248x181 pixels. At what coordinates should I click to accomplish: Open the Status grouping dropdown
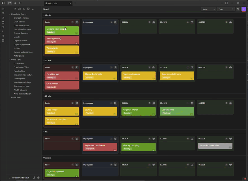(208, 9)
